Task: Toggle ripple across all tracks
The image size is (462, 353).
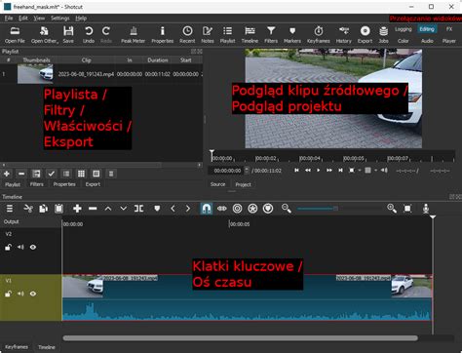Action: [x=252, y=209]
